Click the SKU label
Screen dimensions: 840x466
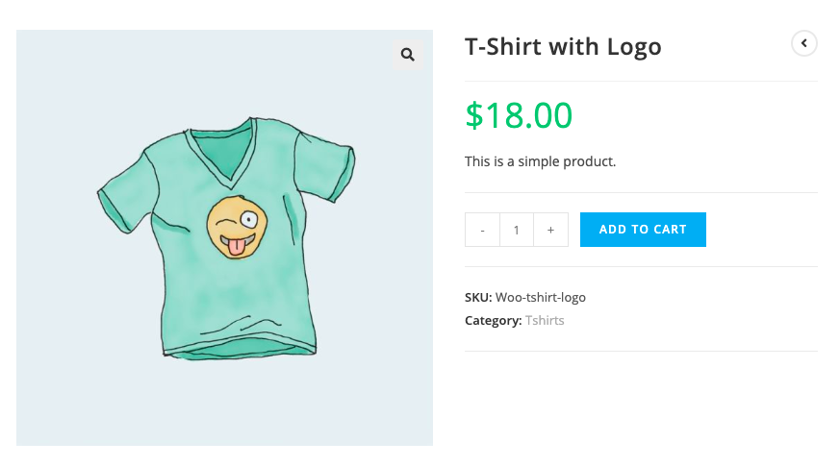click(x=478, y=297)
